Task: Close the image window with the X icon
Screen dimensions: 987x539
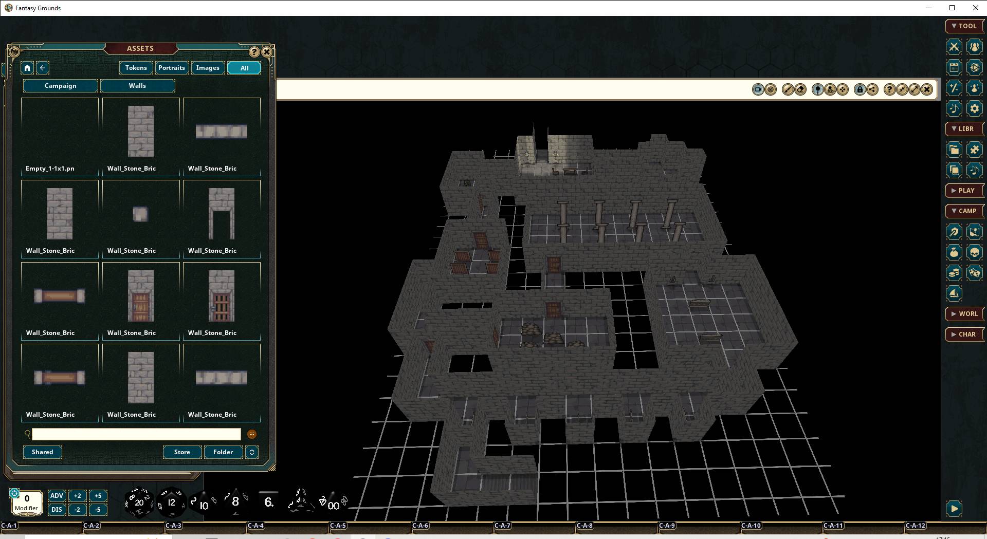Action: tap(927, 89)
